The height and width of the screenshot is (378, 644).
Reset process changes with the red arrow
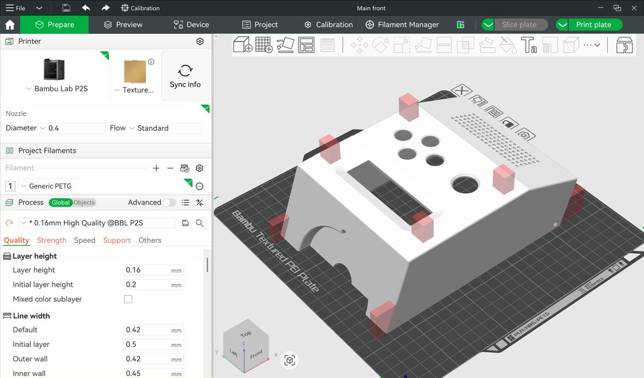(x=9, y=223)
